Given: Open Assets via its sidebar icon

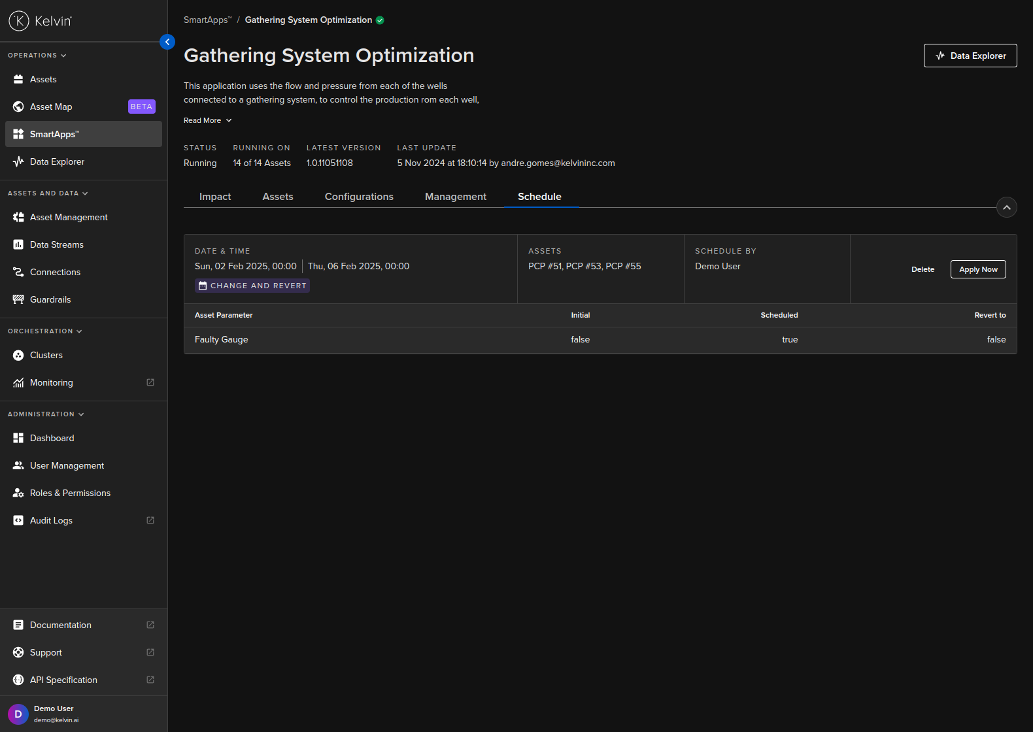Looking at the screenshot, I should [x=18, y=79].
